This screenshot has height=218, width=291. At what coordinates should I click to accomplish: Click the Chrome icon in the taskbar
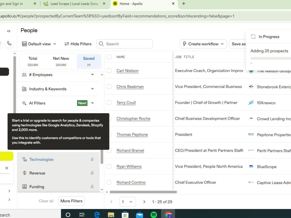point(168,215)
